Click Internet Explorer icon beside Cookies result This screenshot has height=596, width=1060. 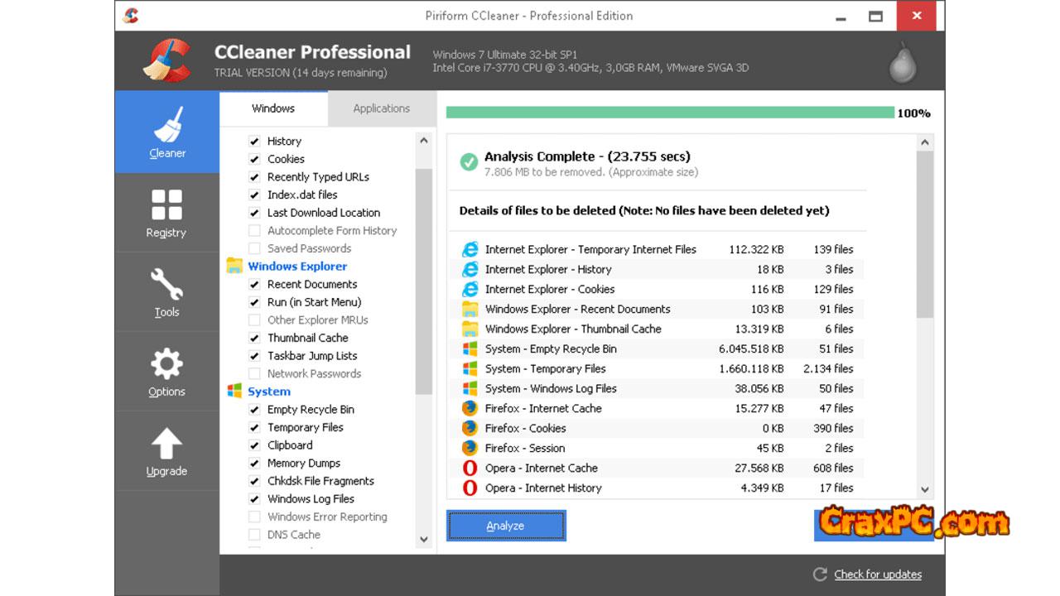[x=470, y=289]
